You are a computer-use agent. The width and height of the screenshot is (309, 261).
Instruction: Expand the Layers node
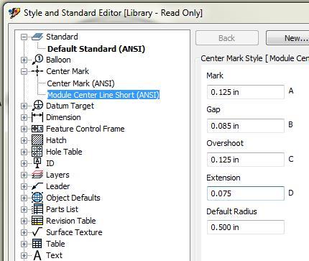pos(24,175)
